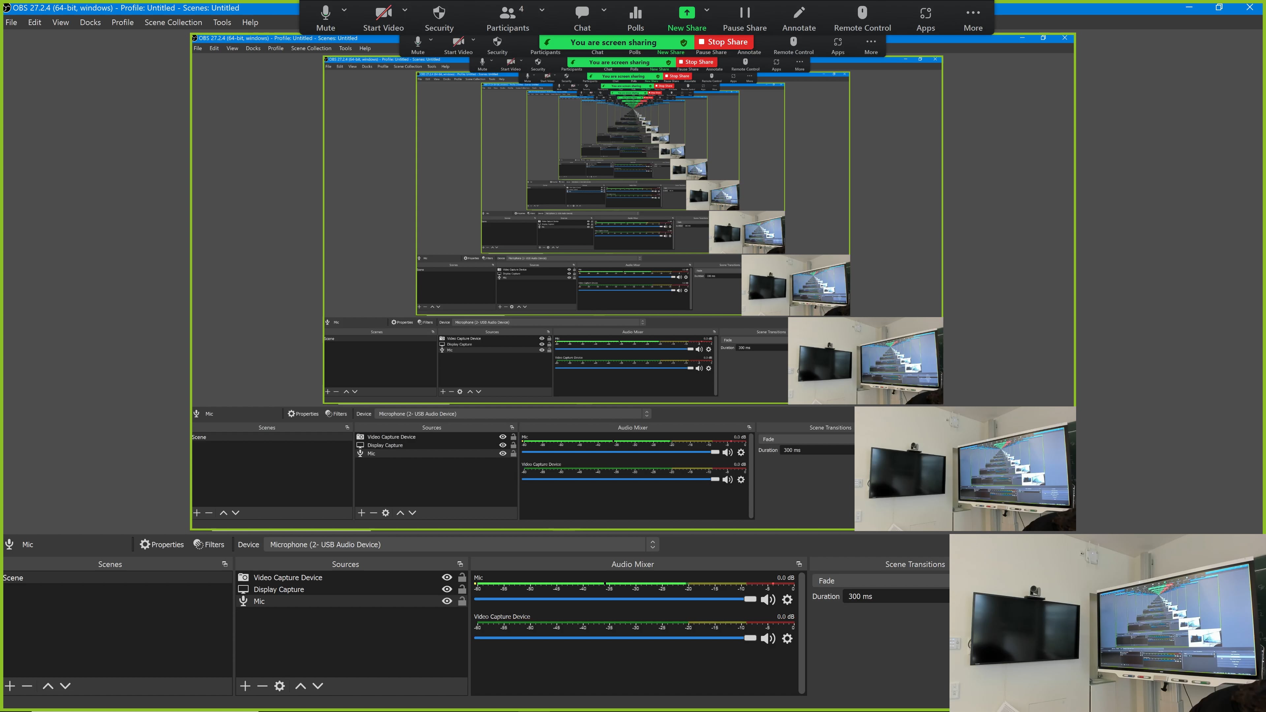The width and height of the screenshot is (1266, 712).
Task: Open the Scene Collection menu
Action: [x=173, y=22]
